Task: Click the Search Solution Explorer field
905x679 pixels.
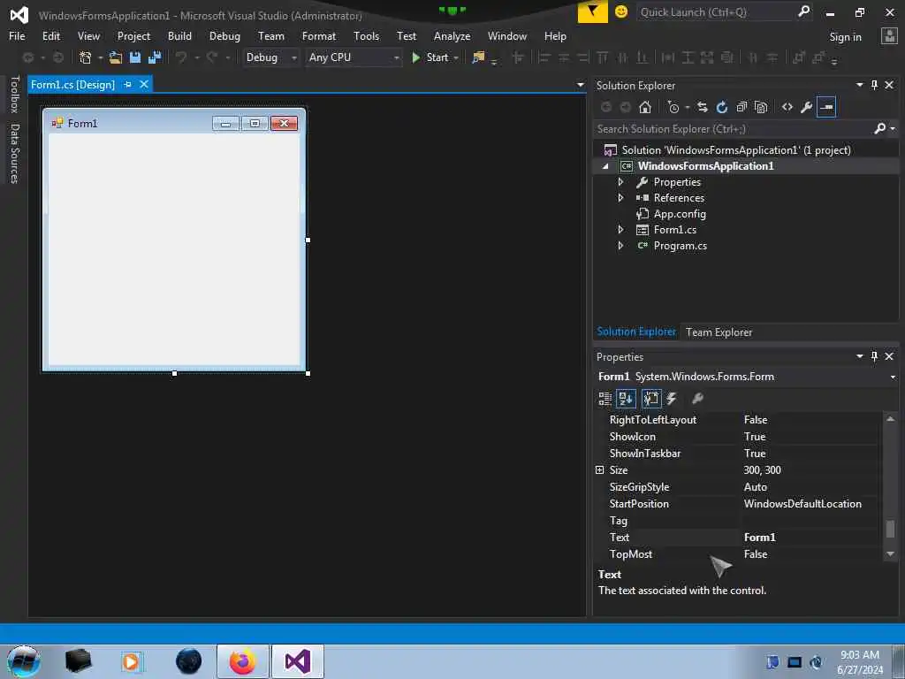Action: tap(733, 129)
